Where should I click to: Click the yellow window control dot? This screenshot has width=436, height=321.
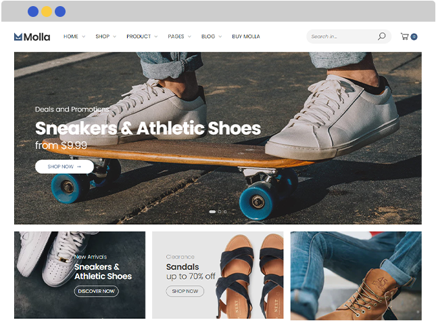47,12
